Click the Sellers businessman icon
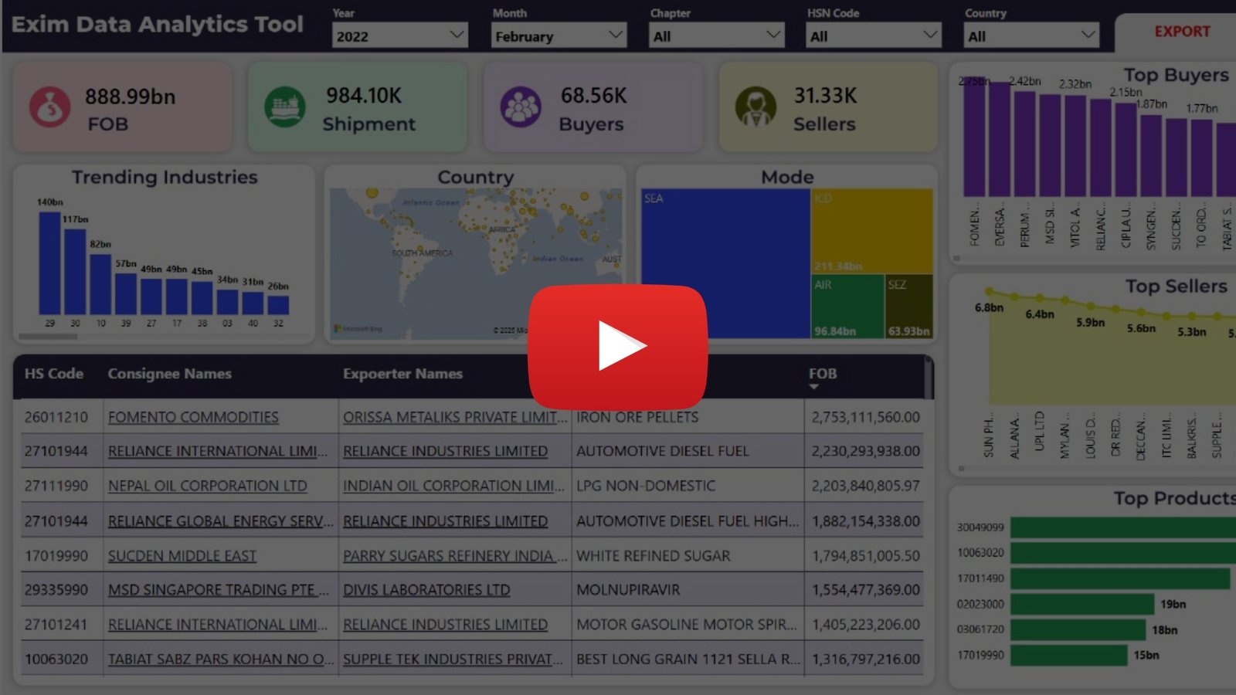 point(756,107)
